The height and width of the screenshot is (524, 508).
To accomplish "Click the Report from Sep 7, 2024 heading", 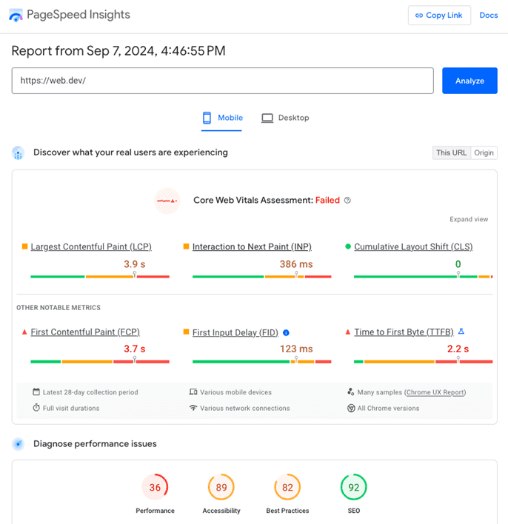I will click(x=118, y=51).
